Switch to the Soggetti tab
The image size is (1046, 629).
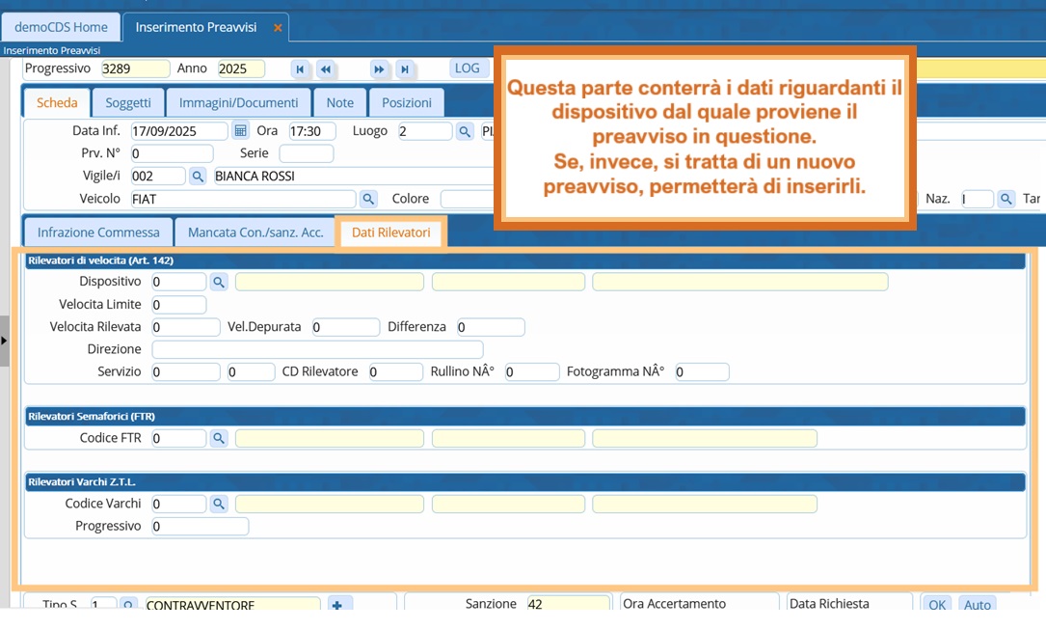[128, 103]
